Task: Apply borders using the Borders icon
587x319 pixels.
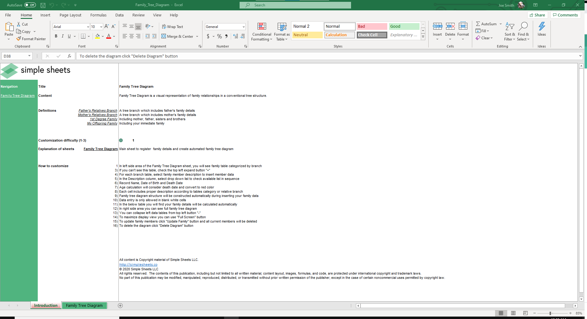Action: point(83,36)
